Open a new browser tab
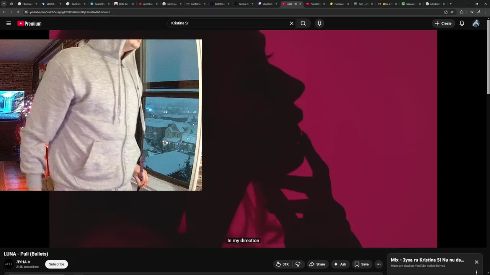 (x=451, y=4)
